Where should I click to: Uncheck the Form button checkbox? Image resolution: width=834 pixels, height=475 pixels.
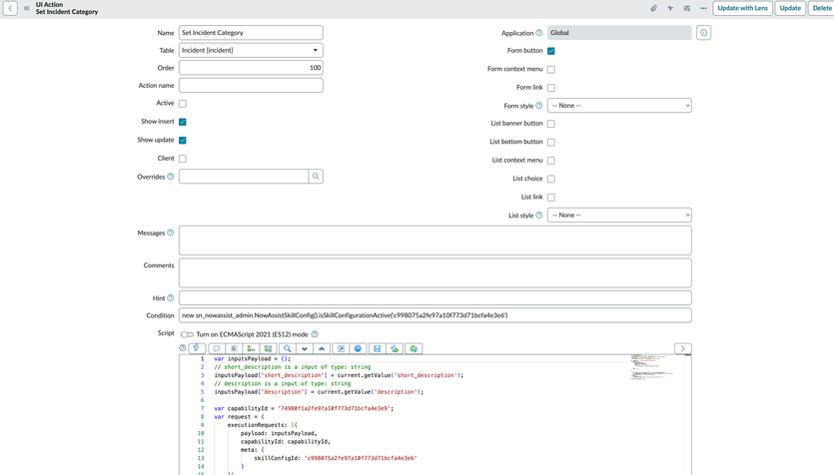pyautogui.click(x=551, y=51)
